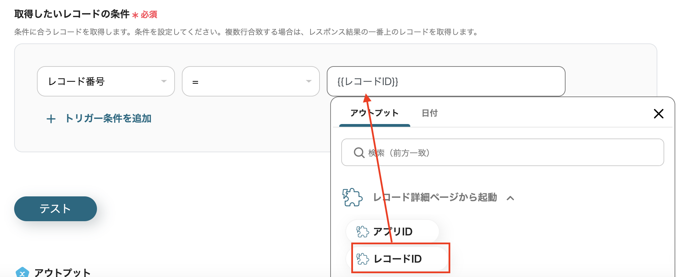Click the 取得したいレコードの条件 heading
Viewport: 677px width, 277px height.
click(x=72, y=14)
